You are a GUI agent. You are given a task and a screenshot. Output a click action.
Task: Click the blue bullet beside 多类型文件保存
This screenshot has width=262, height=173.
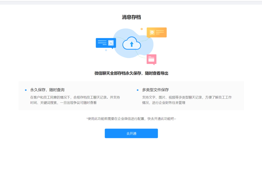[x=138, y=90]
